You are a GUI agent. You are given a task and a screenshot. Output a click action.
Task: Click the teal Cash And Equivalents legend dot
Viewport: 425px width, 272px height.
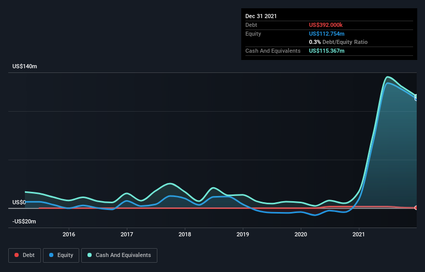[90, 255]
